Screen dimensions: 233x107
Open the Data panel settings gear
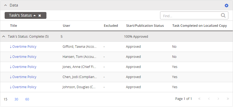coord(226,5)
